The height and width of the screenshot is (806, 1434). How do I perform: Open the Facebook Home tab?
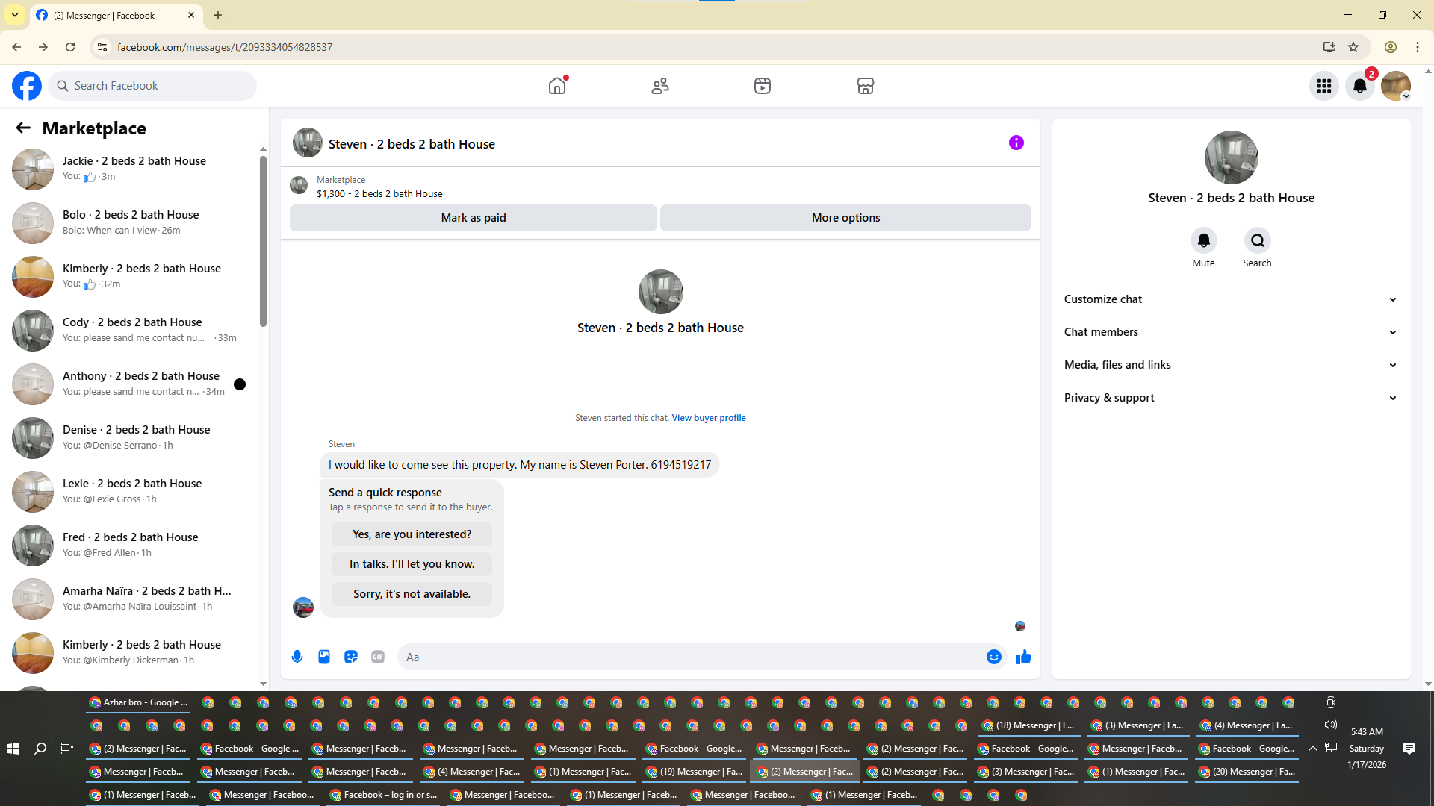coord(557,86)
